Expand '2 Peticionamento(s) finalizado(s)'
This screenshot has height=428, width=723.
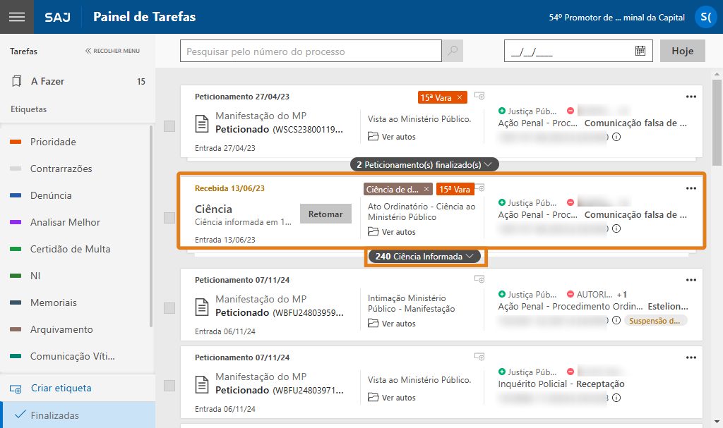pyautogui.click(x=425, y=164)
